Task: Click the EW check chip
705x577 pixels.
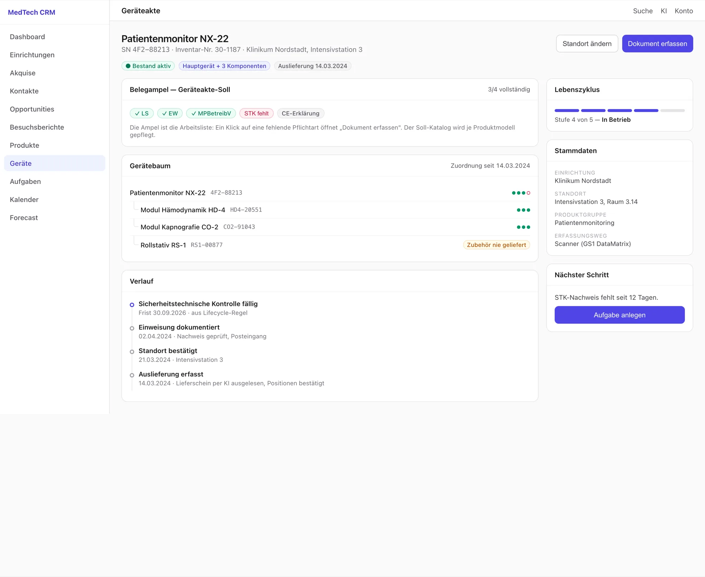Action: pyautogui.click(x=170, y=113)
